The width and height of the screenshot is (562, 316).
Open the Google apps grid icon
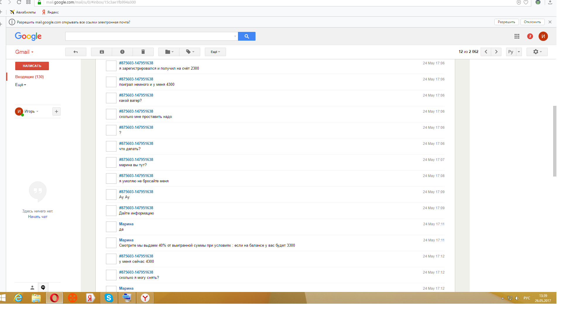coord(517,36)
